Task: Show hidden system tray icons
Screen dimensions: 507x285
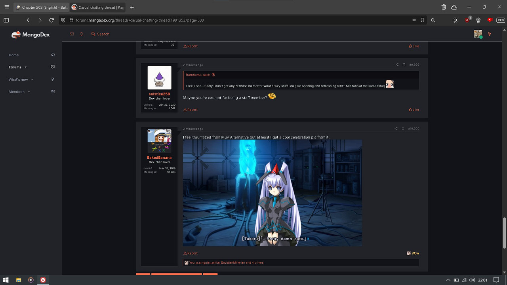Action: (448, 280)
